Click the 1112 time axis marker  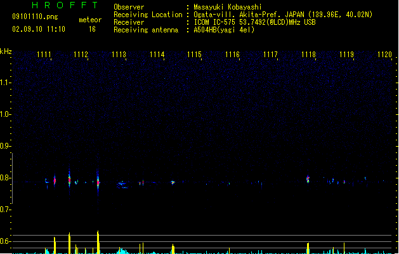tap(81, 55)
